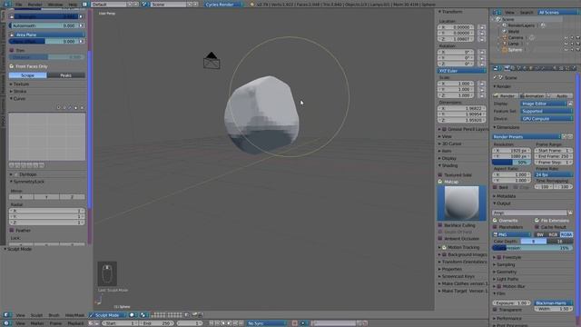Open the Render Presets dropdown
The image size is (581, 327).
(x=527, y=137)
